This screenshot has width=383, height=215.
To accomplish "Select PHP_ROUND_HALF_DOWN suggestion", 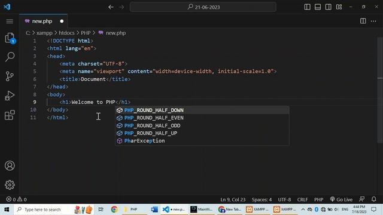I will 202,110.
